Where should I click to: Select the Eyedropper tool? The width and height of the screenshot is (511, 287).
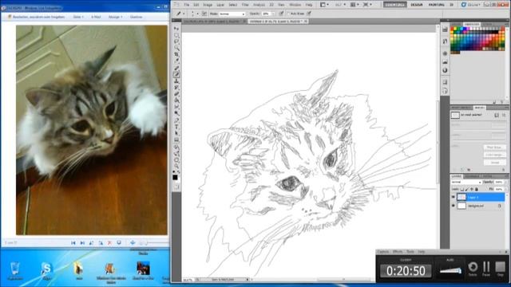(x=176, y=61)
